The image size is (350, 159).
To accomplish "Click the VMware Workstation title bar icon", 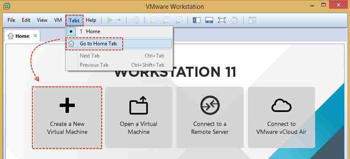I will point(7,6).
